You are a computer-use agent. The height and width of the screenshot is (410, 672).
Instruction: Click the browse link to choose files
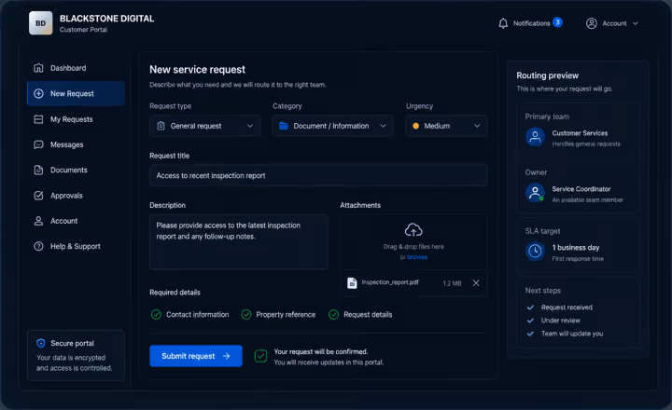click(417, 257)
